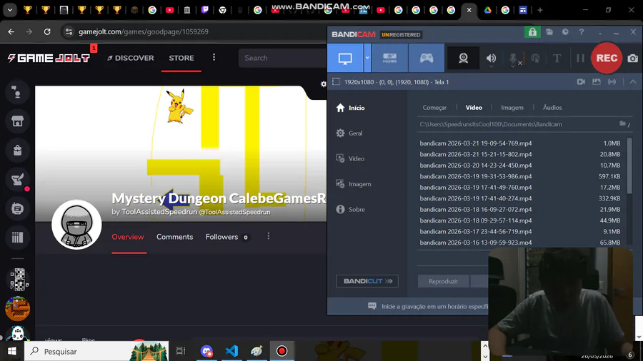This screenshot has width=643, height=361.
Task: Open Bandicam help question mark
Action: point(581,32)
